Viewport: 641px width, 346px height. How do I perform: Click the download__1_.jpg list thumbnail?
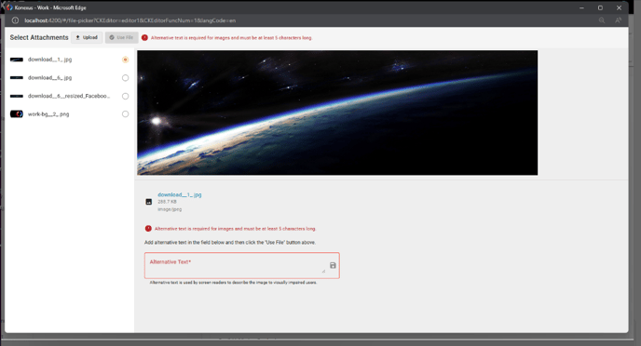click(x=17, y=60)
